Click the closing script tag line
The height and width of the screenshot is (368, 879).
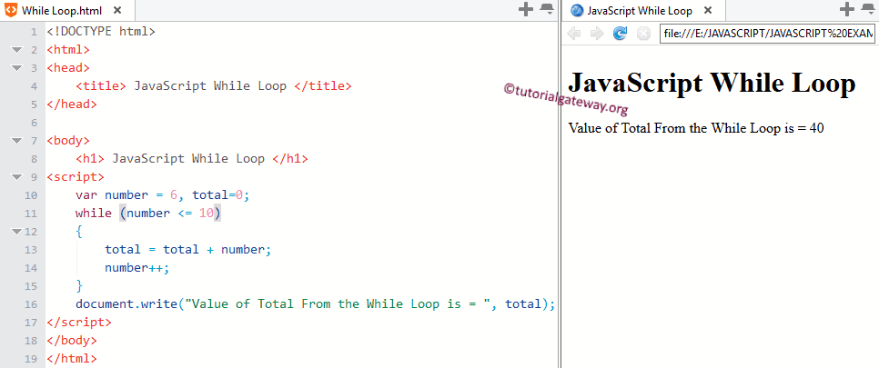(79, 322)
